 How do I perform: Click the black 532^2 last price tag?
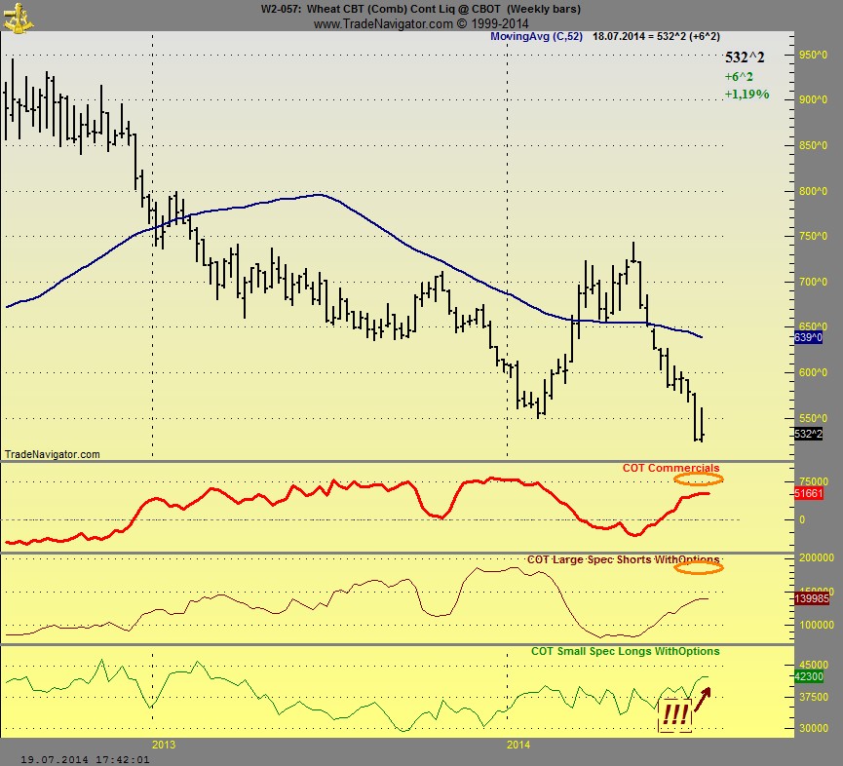point(809,434)
